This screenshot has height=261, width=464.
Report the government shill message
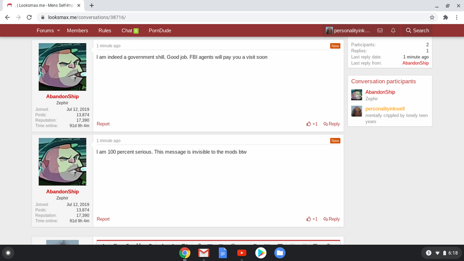point(103,124)
